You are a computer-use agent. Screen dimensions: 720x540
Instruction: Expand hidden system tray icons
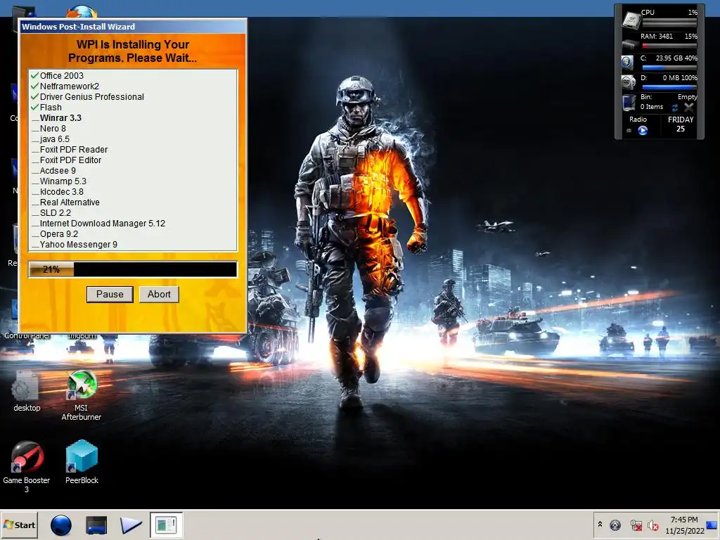[x=600, y=525]
